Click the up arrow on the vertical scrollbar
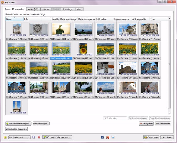 [x=169, y=19]
